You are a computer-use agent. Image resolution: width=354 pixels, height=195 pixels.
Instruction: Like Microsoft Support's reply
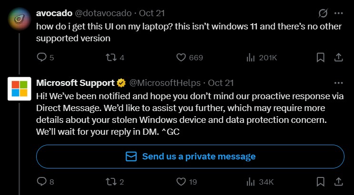tap(181, 181)
